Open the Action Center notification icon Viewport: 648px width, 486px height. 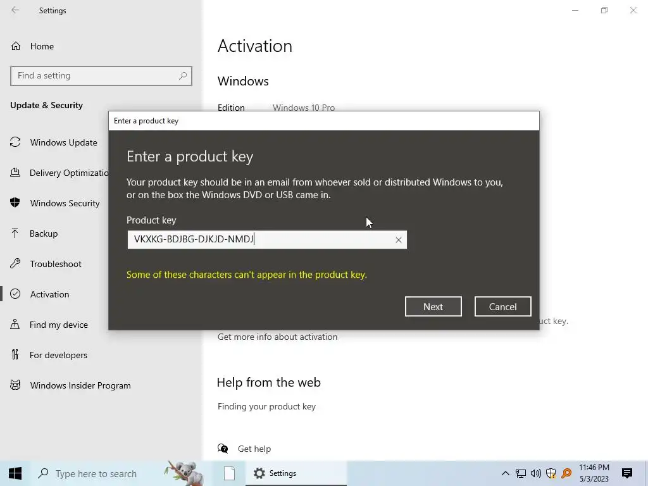click(627, 473)
